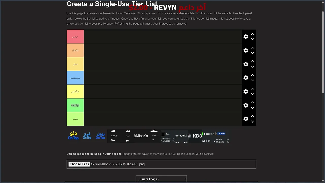
Task: Open settings gear for the blue tier
Action: click(x=246, y=78)
